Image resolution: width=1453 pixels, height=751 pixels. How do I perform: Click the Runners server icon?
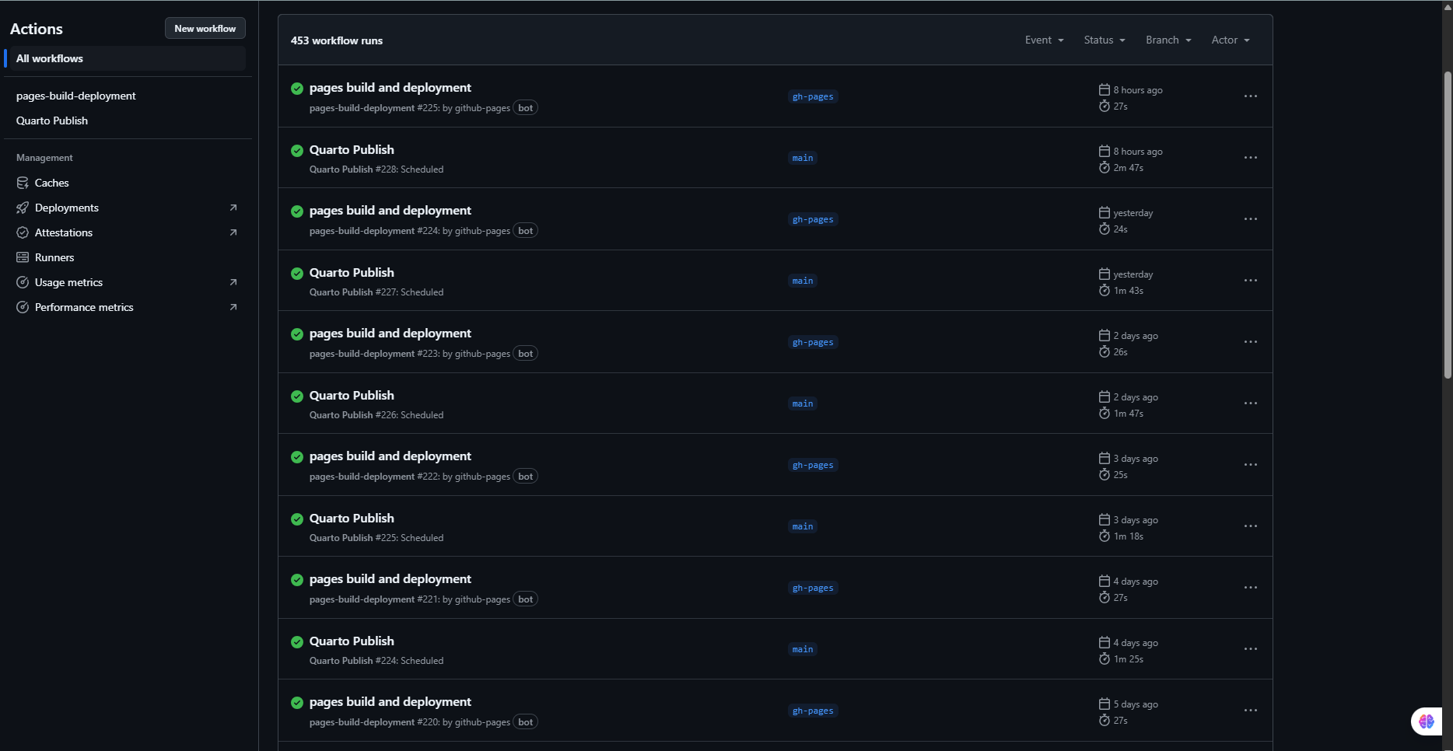23,257
